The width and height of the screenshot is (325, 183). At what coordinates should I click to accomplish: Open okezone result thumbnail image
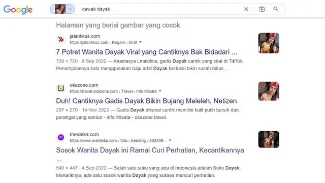click(x=269, y=91)
